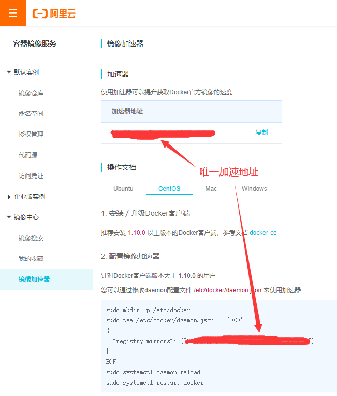Click the "registry-mirrors" key text
Image resolution: width=337 pixels, height=396 pixels.
point(142,341)
